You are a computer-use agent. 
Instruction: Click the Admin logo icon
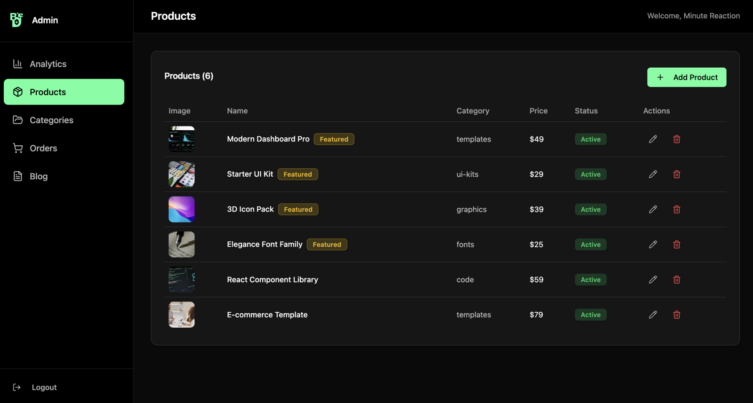click(16, 20)
